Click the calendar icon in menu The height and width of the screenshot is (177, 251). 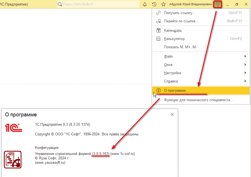(x=158, y=31)
